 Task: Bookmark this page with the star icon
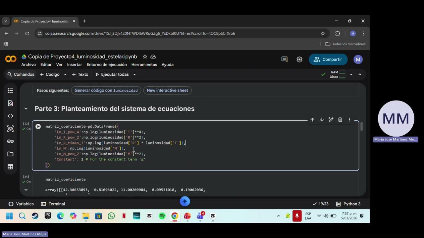point(323,33)
